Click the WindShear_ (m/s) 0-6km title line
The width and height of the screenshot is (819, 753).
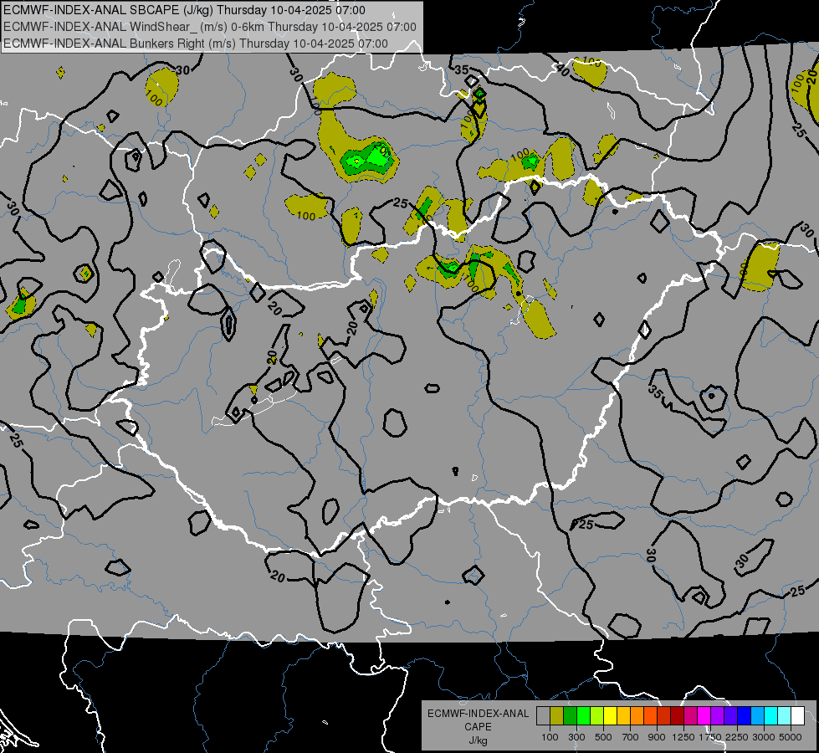click(x=210, y=27)
